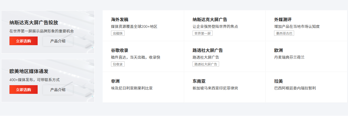This screenshot has height=116, width=348.
Task: Select the 东南亚 region heading
Action: [199, 81]
